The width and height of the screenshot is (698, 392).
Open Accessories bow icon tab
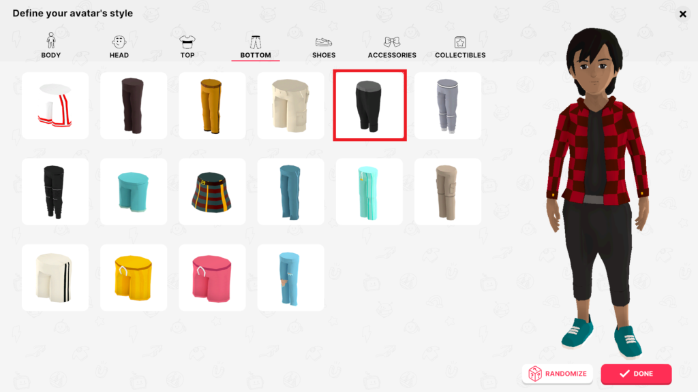tap(392, 42)
